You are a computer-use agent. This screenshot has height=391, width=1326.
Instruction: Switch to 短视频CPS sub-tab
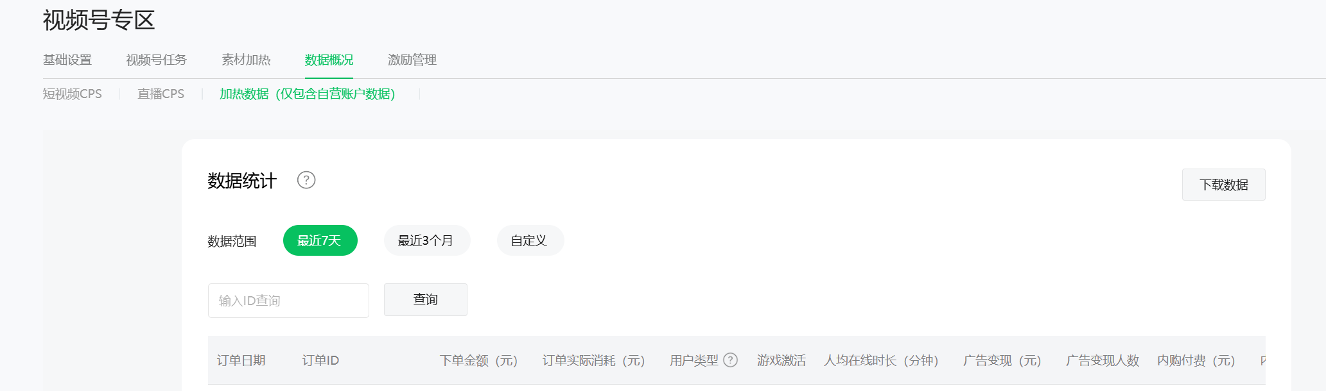coord(73,94)
